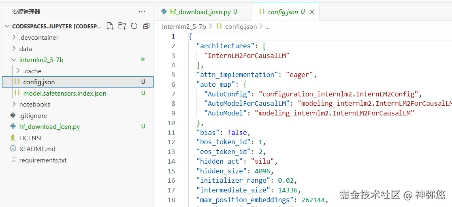Click the "AutoConfig" key on line 7
The width and height of the screenshot is (452, 207).
(228, 94)
